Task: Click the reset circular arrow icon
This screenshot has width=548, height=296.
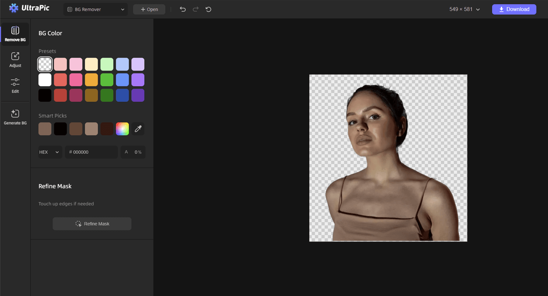Action: click(208, 9)
